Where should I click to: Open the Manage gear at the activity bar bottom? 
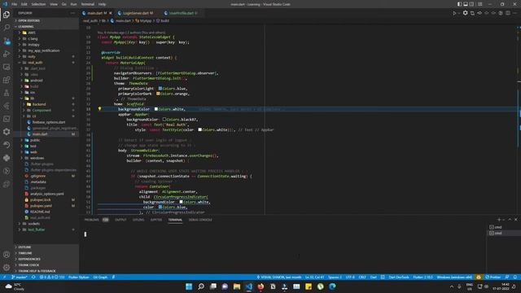click(x=7, y=268)
